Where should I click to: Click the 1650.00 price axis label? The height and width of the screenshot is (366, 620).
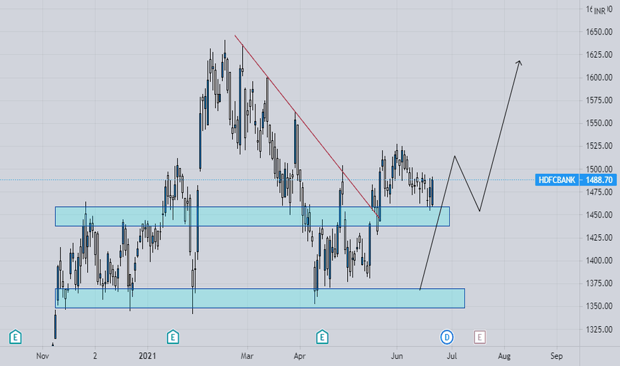click(599, 32)
